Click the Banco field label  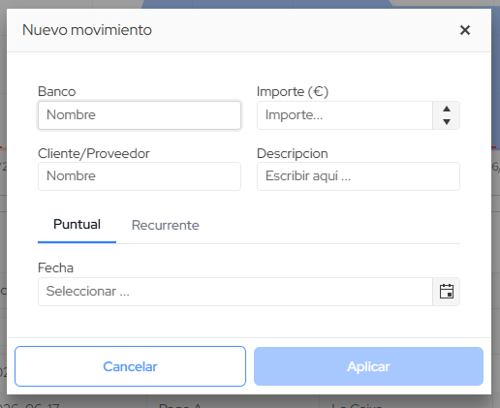tap(57, 91)
